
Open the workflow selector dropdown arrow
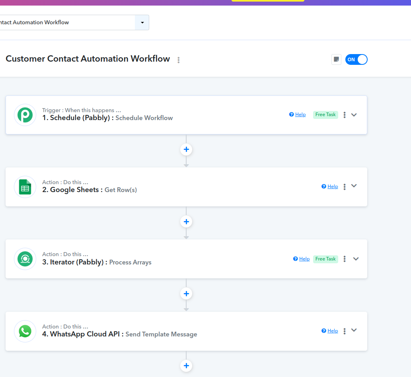(x=142, y=23)
